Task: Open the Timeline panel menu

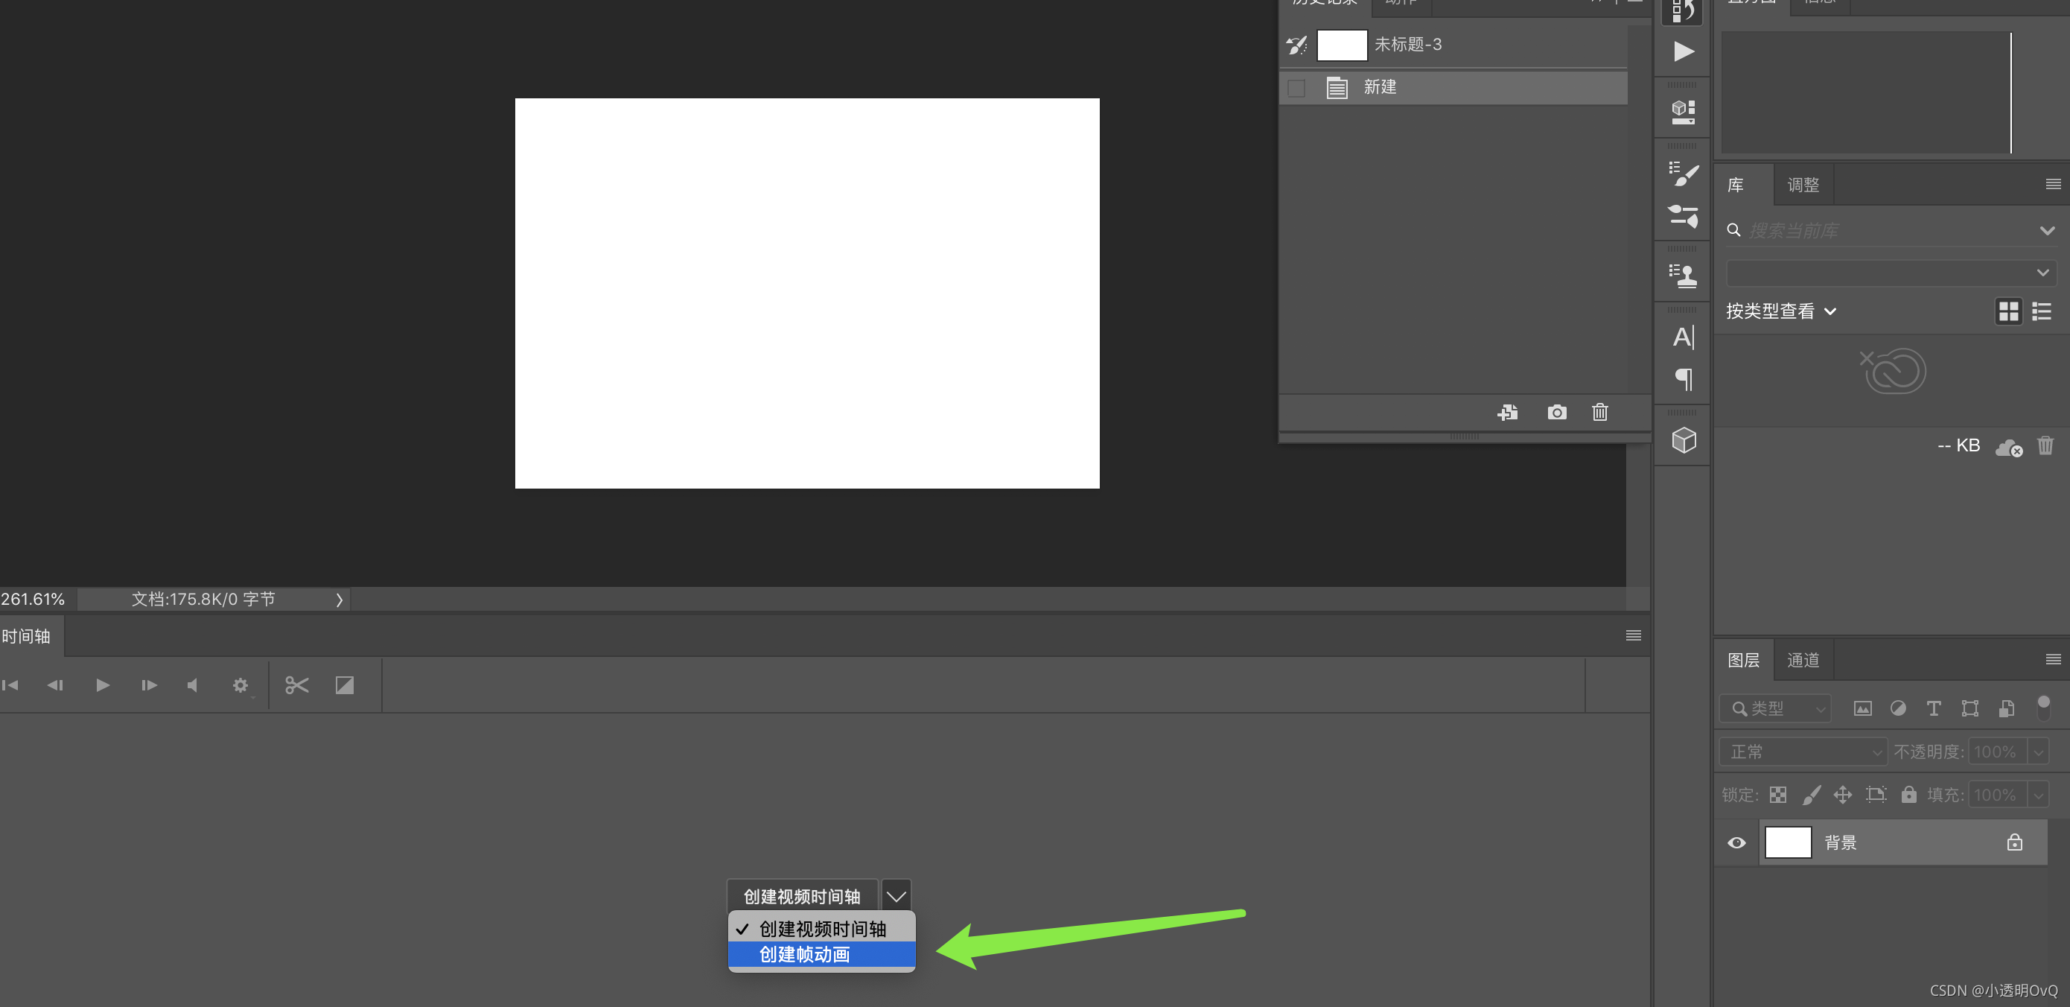Action: pyautogui.click(x=1634, y=635)
